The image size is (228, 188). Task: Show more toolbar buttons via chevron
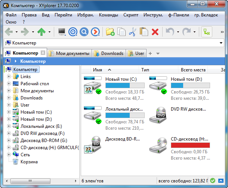pos(222,32)
